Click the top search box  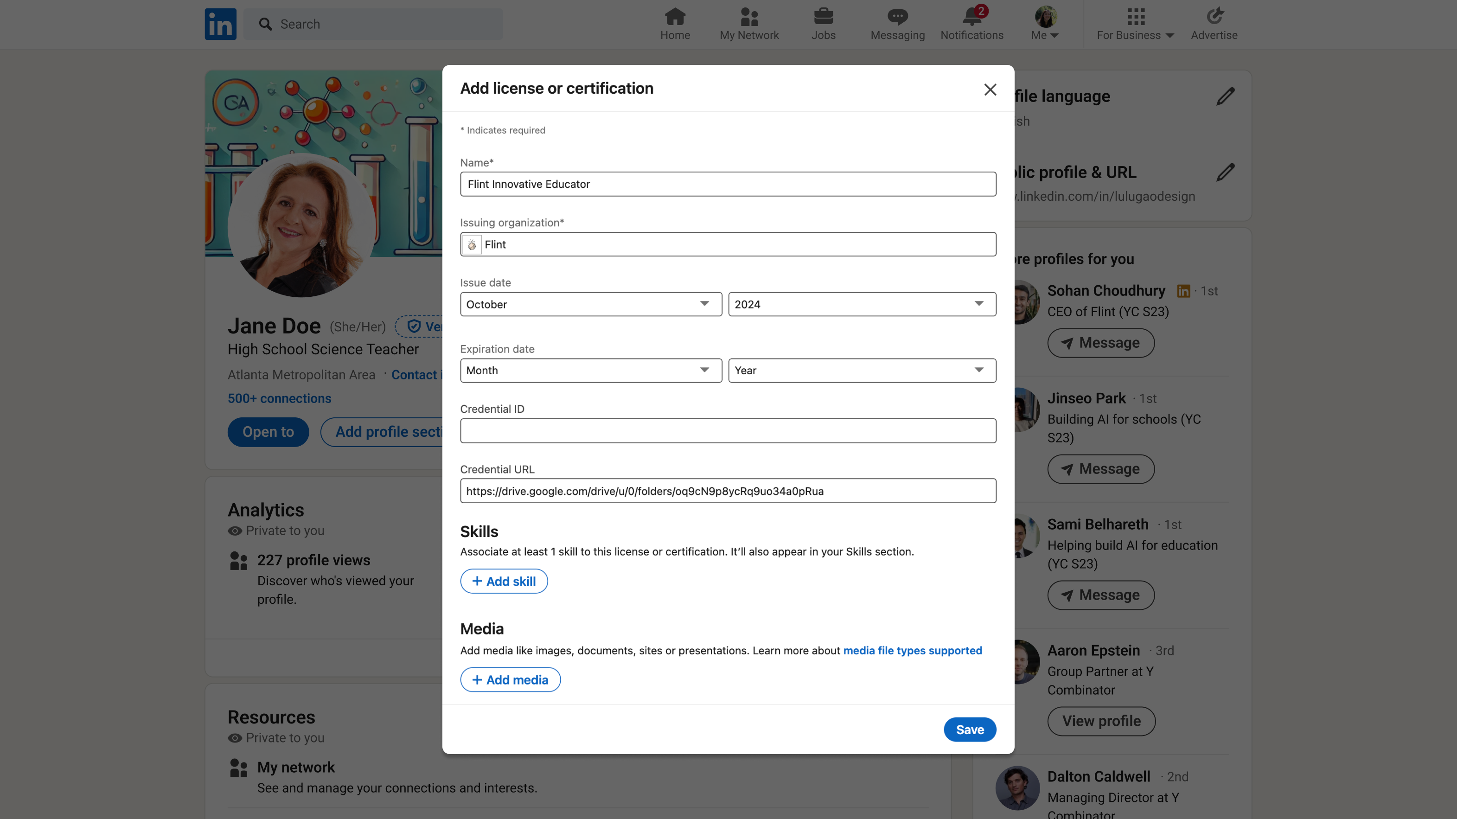tap(373, 24)
